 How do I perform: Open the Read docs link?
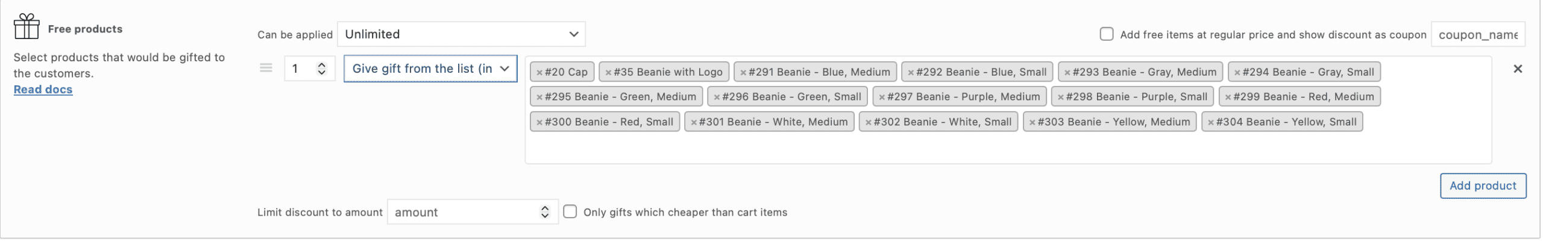pos(43,90)
